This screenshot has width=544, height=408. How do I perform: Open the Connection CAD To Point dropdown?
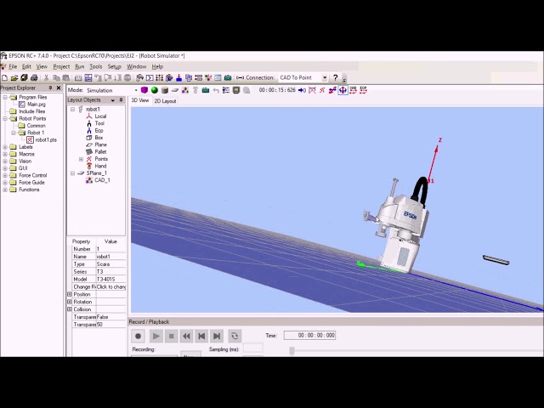pyautogui.click(x=325, y=77)
